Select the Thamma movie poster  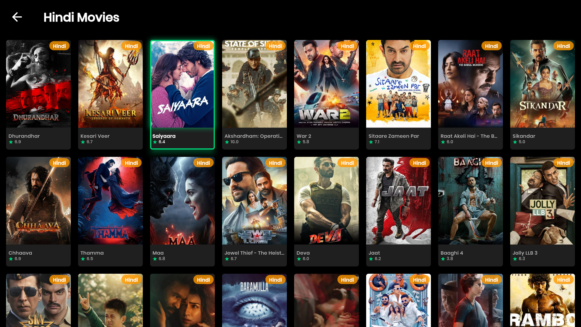(110, 201)
